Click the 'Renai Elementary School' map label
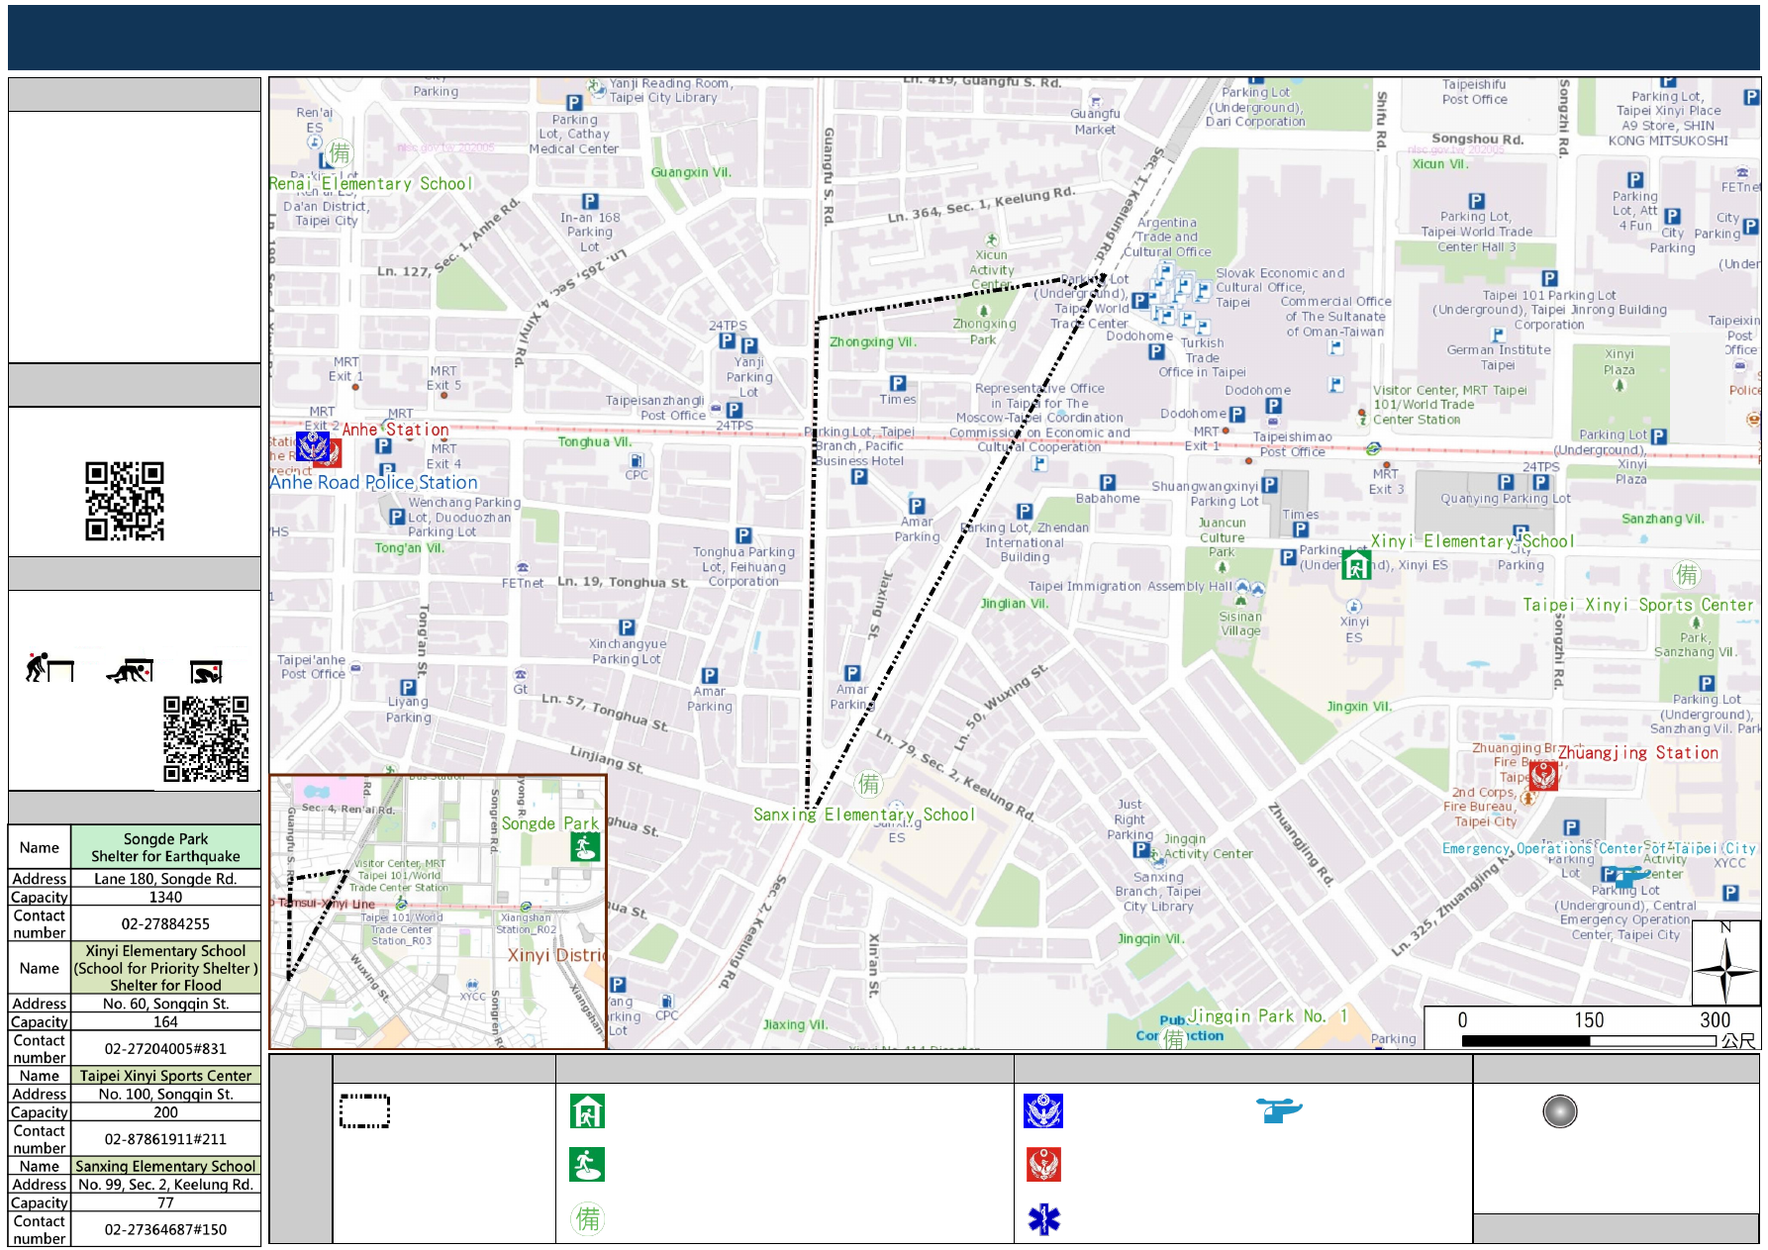Viewport: 1768px width, 1250px height. click(x=370, y=184)
